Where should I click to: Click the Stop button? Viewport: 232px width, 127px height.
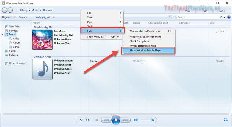97,120
